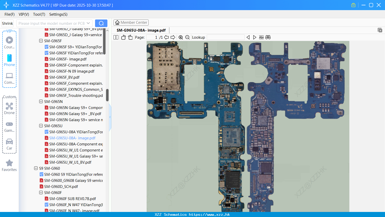Click the XZZ logo in title bar
385x217 pixels.
point(6,5)
